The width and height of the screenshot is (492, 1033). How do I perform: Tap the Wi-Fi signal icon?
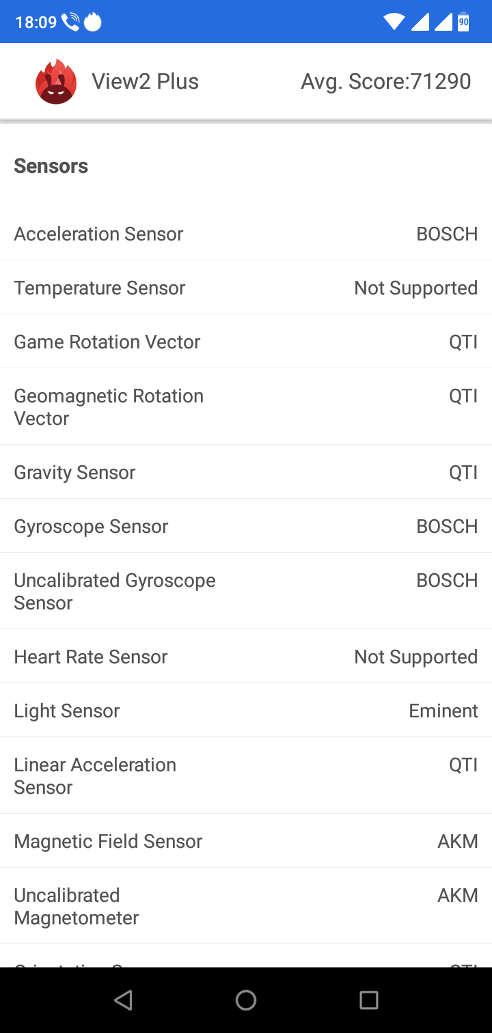click(x=394, y=22)
